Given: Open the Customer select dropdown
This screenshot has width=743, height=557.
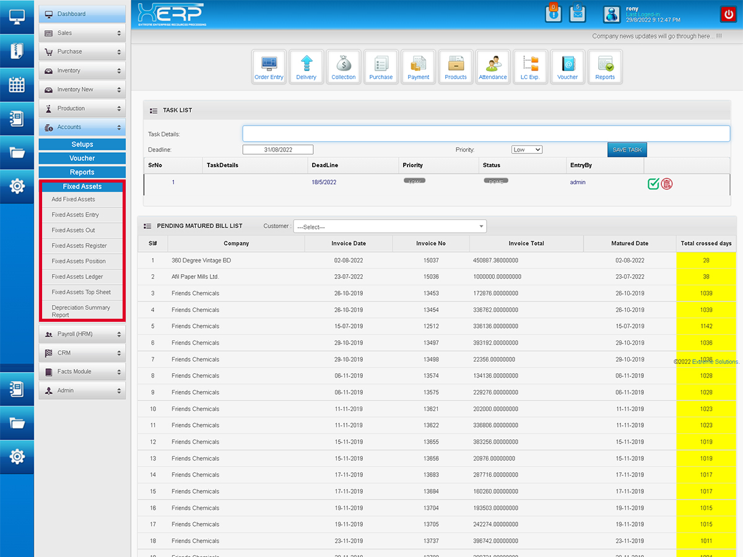Looking at the screenshot, I should pos(390,227).
